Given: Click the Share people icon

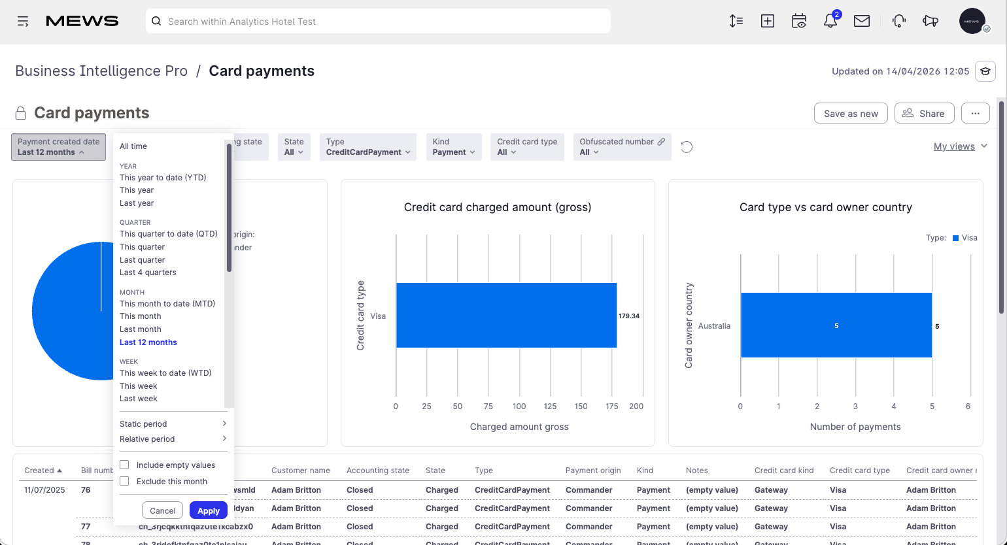Looking at the screenshot, I should (x=908, y=113).
